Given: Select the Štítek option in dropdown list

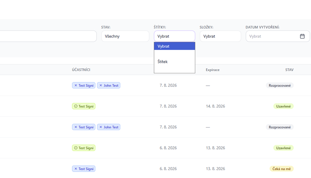Looking at the screenshot, I should click(174, 61).
